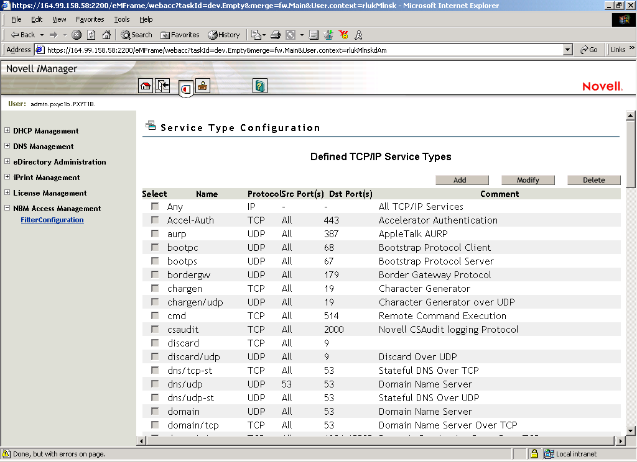Click the iManager desk Configure icon
This screenshot has height=462, width=637.
[x=203, y=86]
